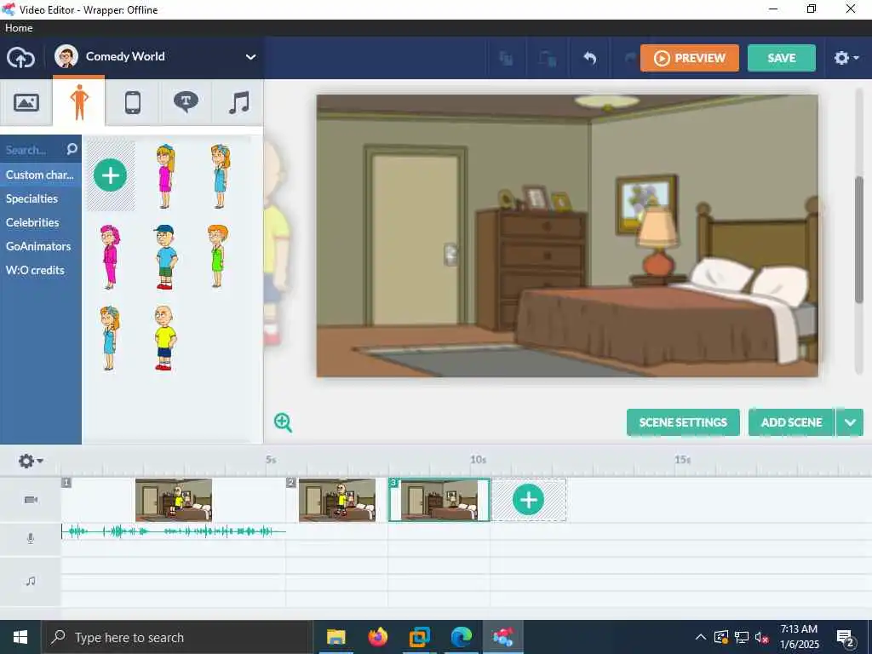
Task: Click the search magnifier icon
Action: pyautogui.click(x=72, y=148)
